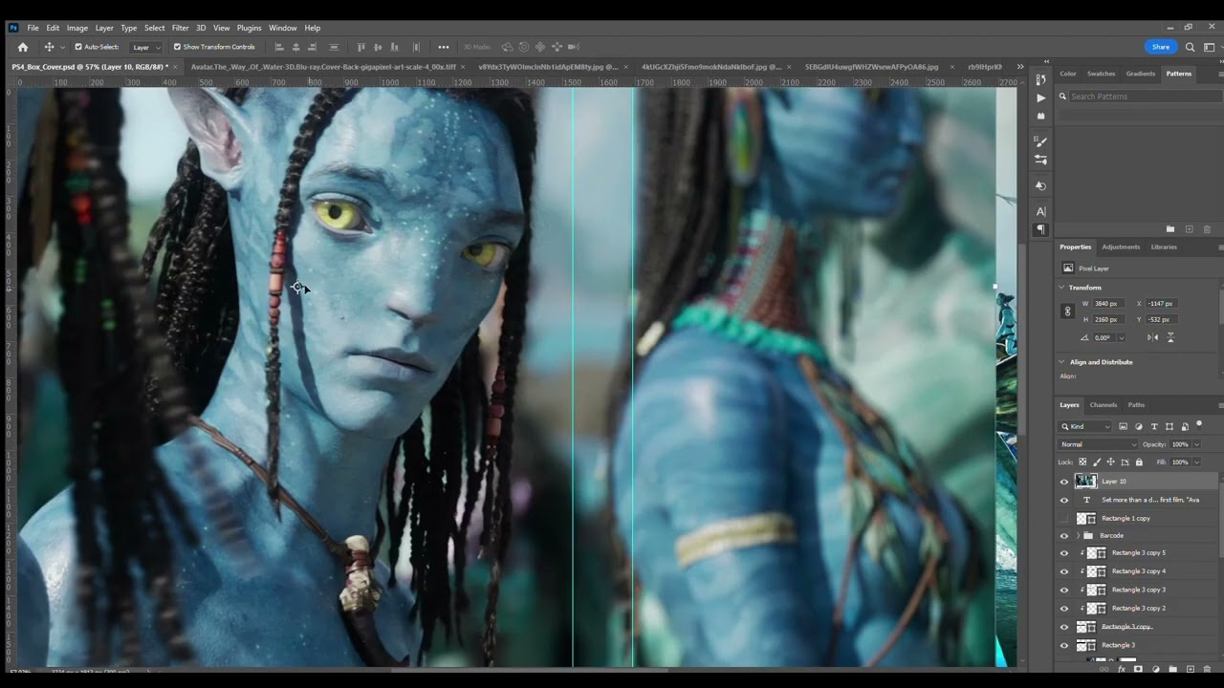The image size is (1224, 688).
Task: Switch to the Avatar Way Of Water tiff document
Action: pos(323,67)
